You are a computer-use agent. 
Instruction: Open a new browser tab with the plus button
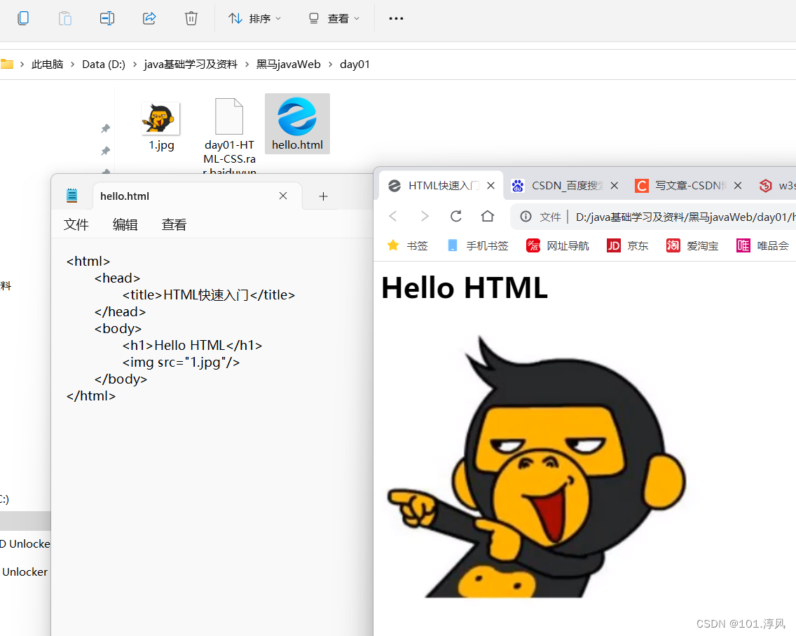pos(323,196)
